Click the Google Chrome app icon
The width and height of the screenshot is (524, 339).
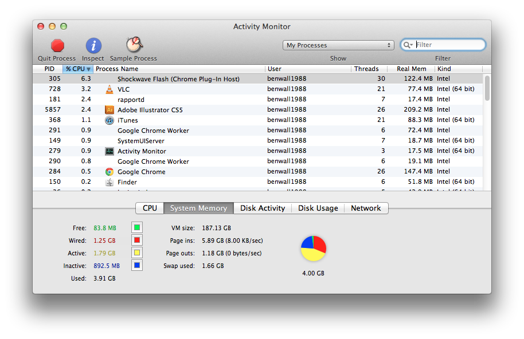(110, 171)
